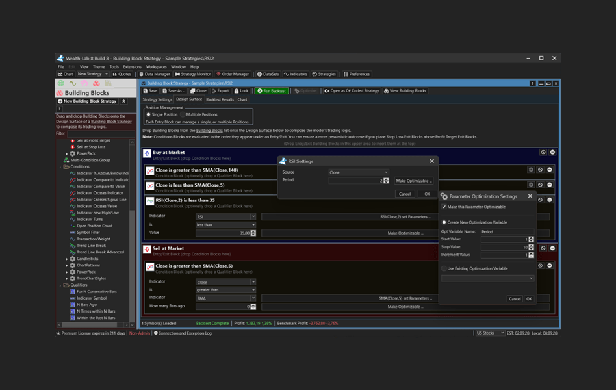Viewport: 616px width, 390px height.
Task: Lock the strategy
Action: coord(241,91)
